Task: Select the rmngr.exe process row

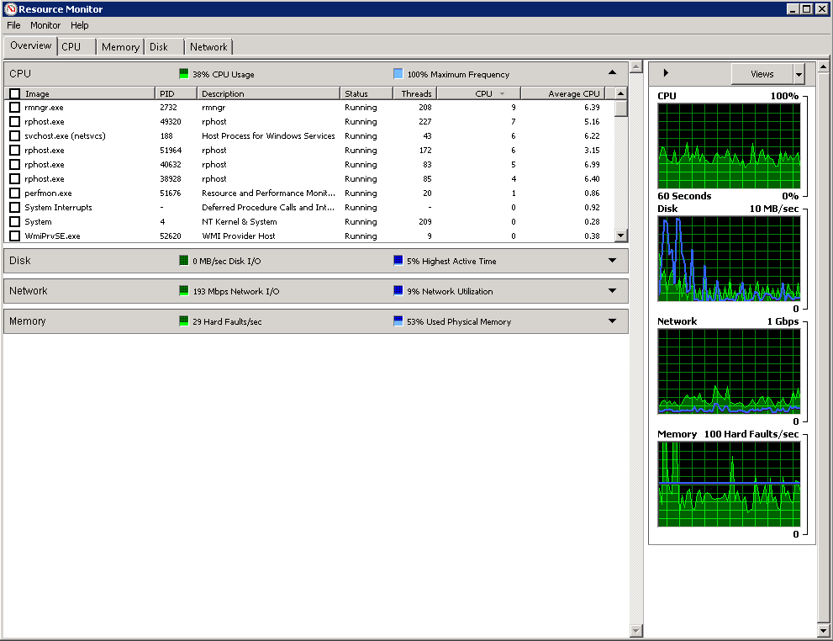Action: [x=309, y=108]
